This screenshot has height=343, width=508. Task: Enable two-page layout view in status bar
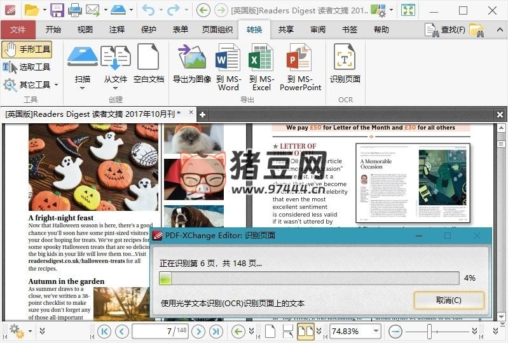coord(306,331)
